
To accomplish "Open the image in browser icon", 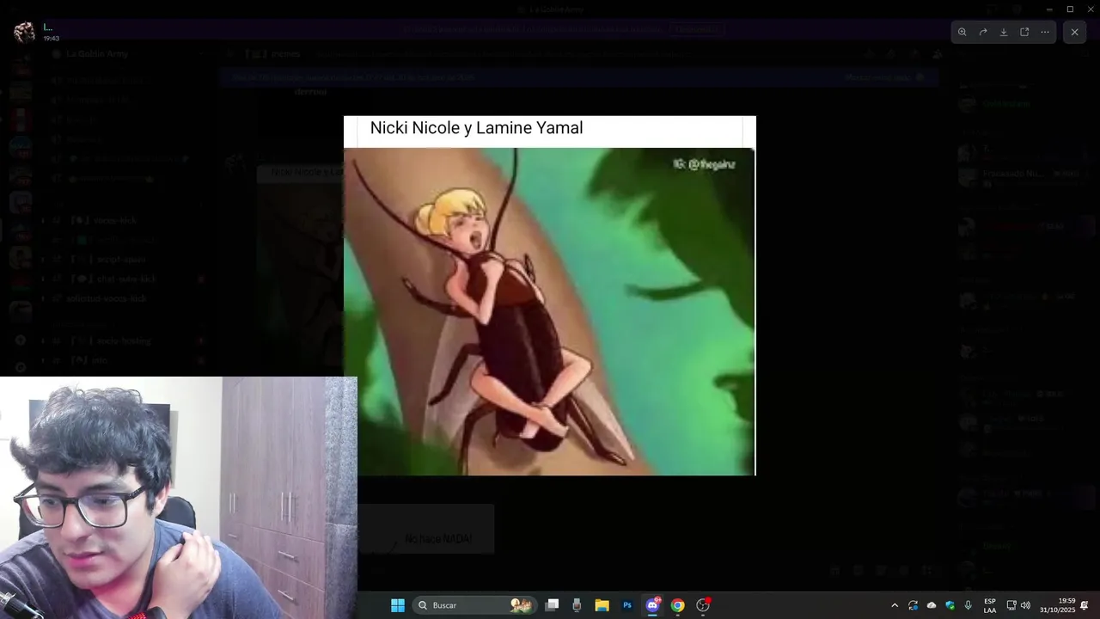I will (1024, 32).
